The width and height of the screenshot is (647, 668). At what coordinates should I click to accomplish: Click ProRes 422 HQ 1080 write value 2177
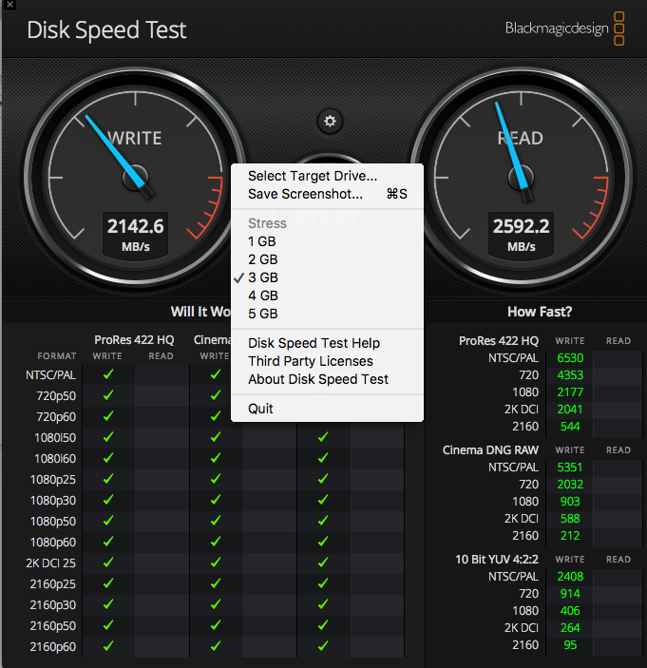point(570,391)
